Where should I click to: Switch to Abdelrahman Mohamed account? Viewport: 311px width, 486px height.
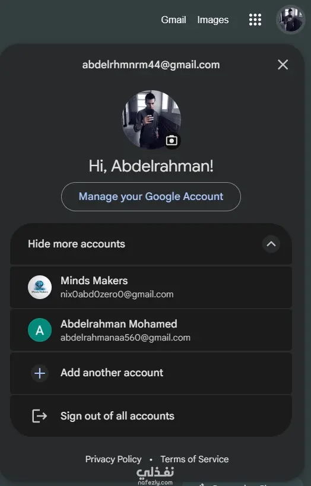coord(151,330)
